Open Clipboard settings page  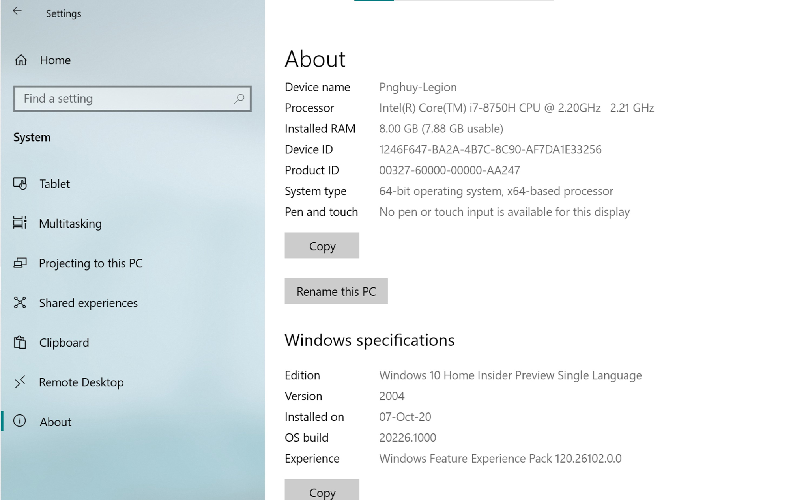point(64,343)
